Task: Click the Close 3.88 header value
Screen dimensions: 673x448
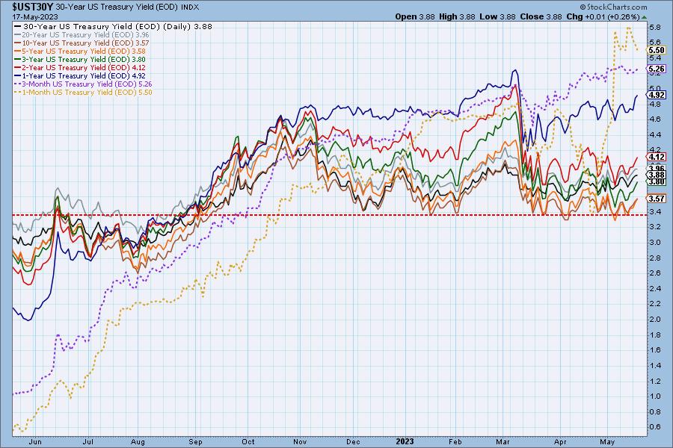Action: pos(541,16)
